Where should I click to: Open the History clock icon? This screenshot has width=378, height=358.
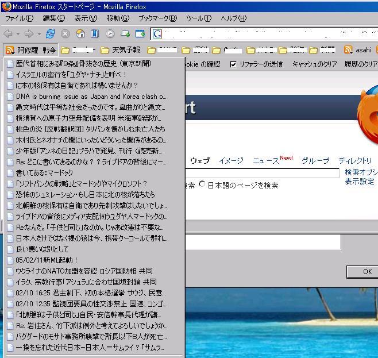click(110, 34)
